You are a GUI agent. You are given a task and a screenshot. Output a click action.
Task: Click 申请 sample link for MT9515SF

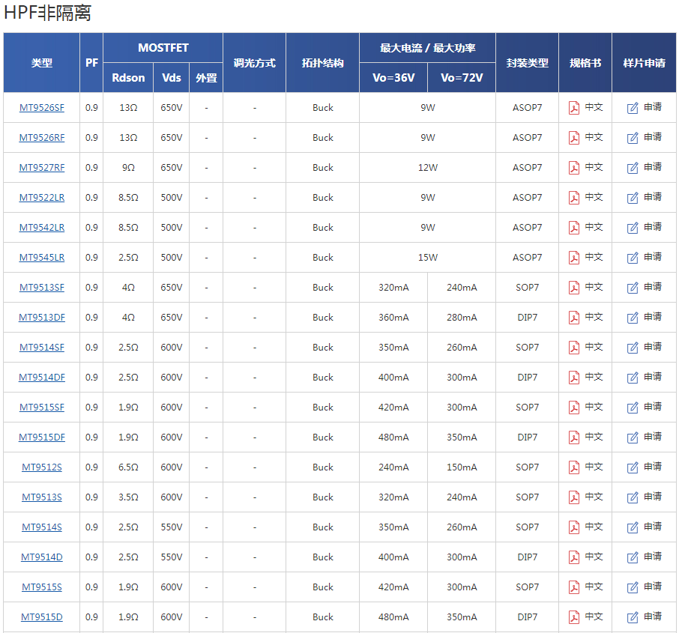coord(652,407)
